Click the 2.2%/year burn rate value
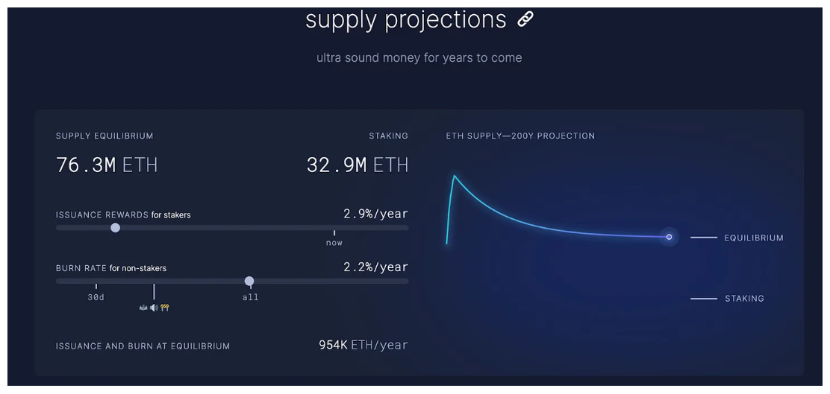Image resolution: width=830 pixels, height=394 pixels. tap(375, 267)
